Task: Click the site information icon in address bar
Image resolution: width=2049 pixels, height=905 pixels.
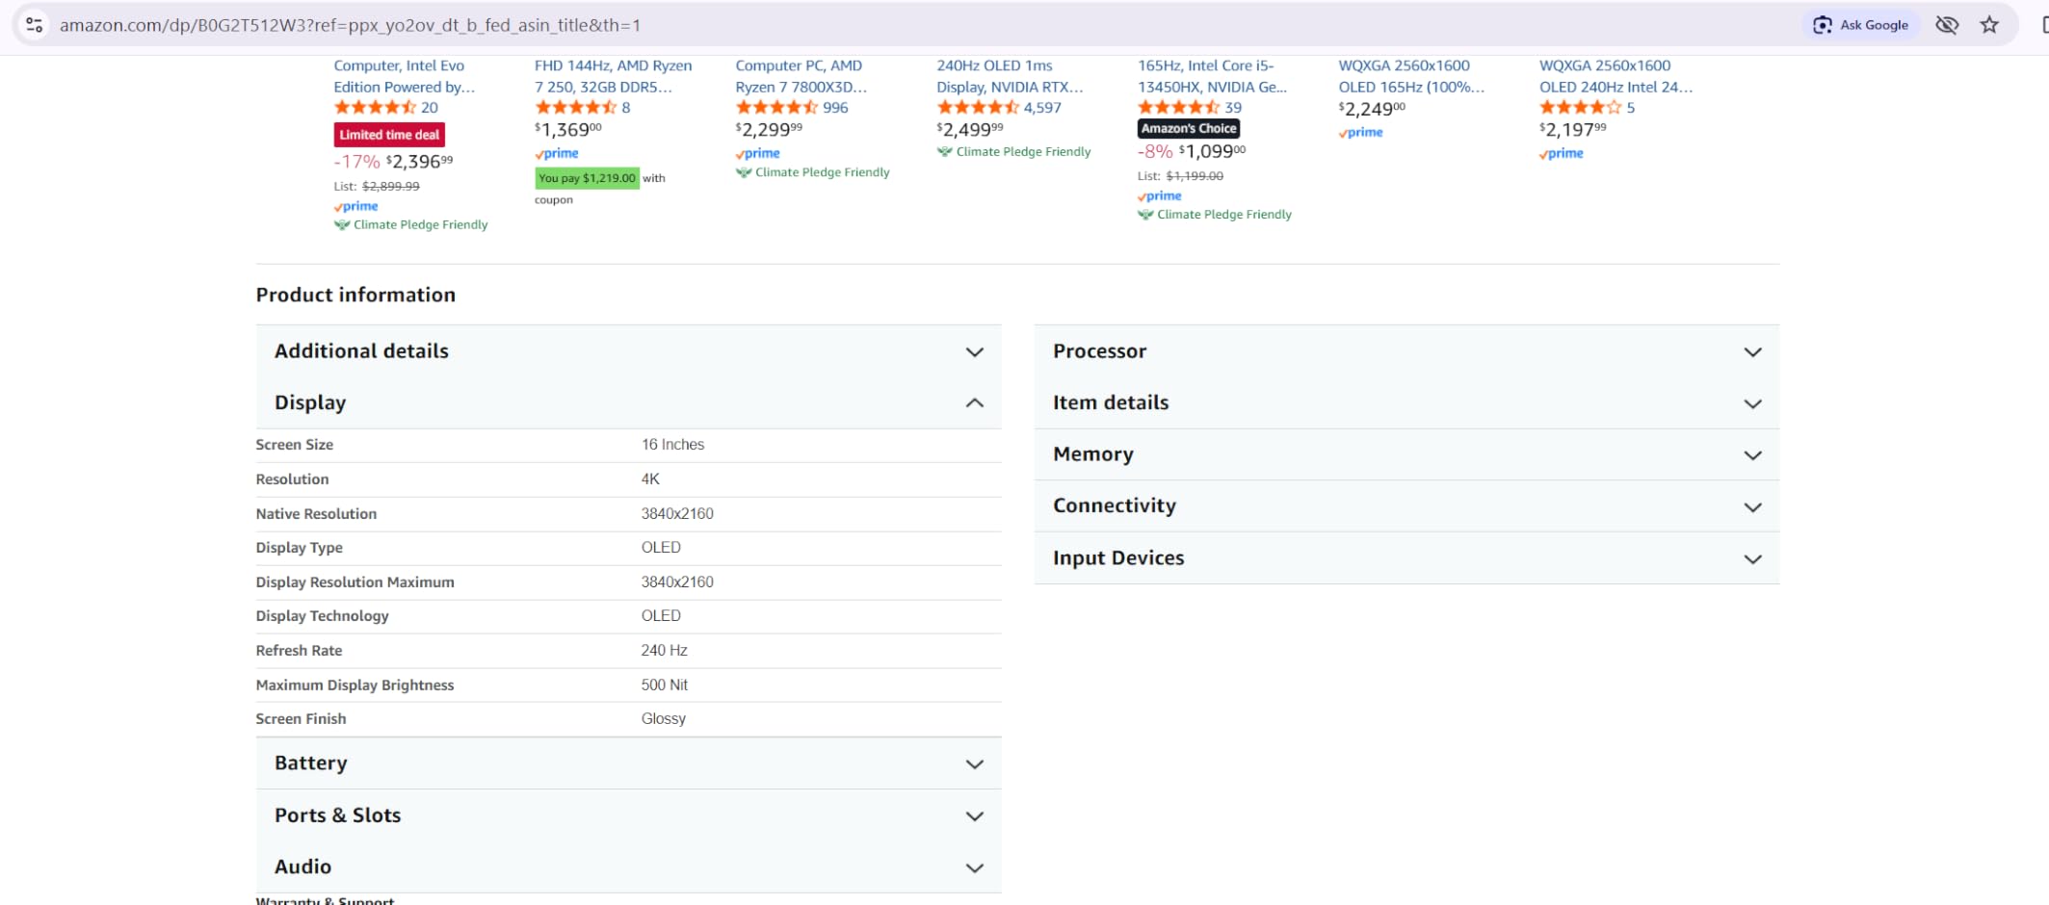Action: [35, 25]
